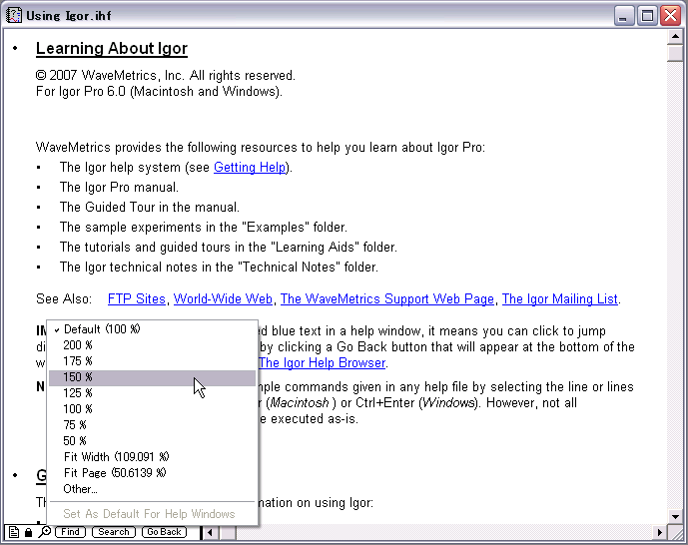Follow the World-Wide Web link
The width and height of the screenshot is (688, 545).
tap(223, 299)
